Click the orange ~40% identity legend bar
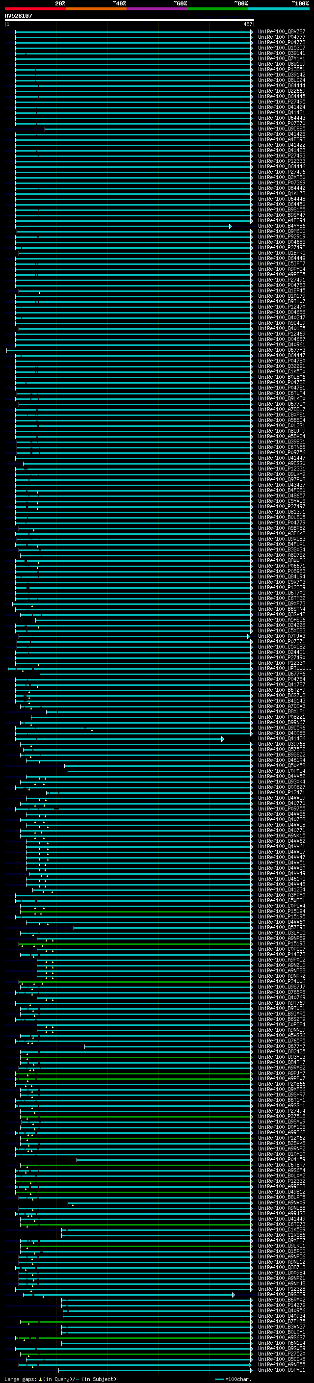The height and width of the screenshot is (1383, 314). click(96, 9)
